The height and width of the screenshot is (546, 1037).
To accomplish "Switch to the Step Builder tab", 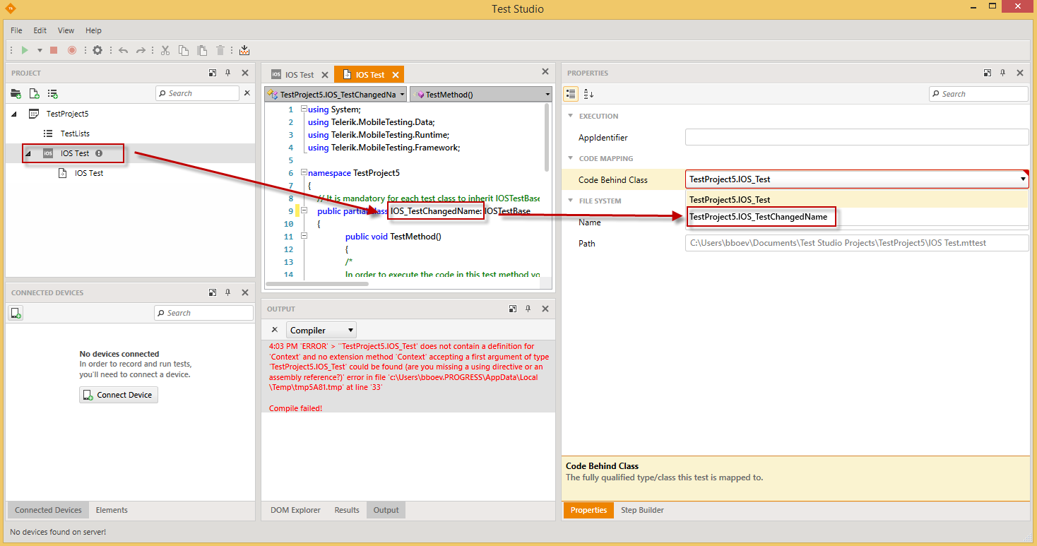I will click(642, 510).
